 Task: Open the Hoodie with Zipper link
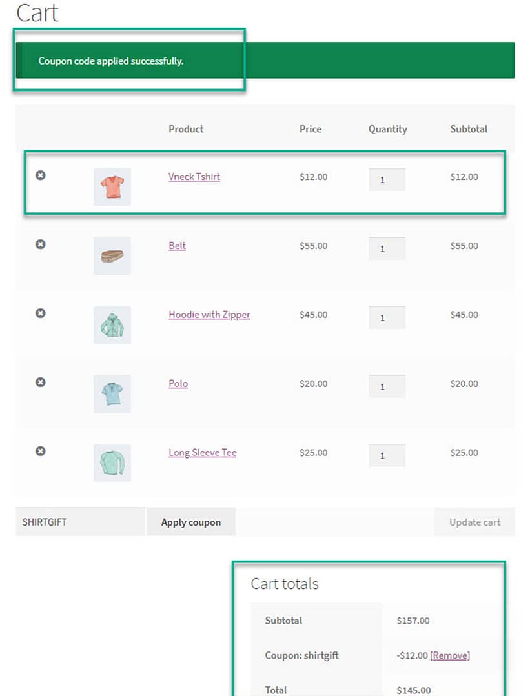coord(209,315)
